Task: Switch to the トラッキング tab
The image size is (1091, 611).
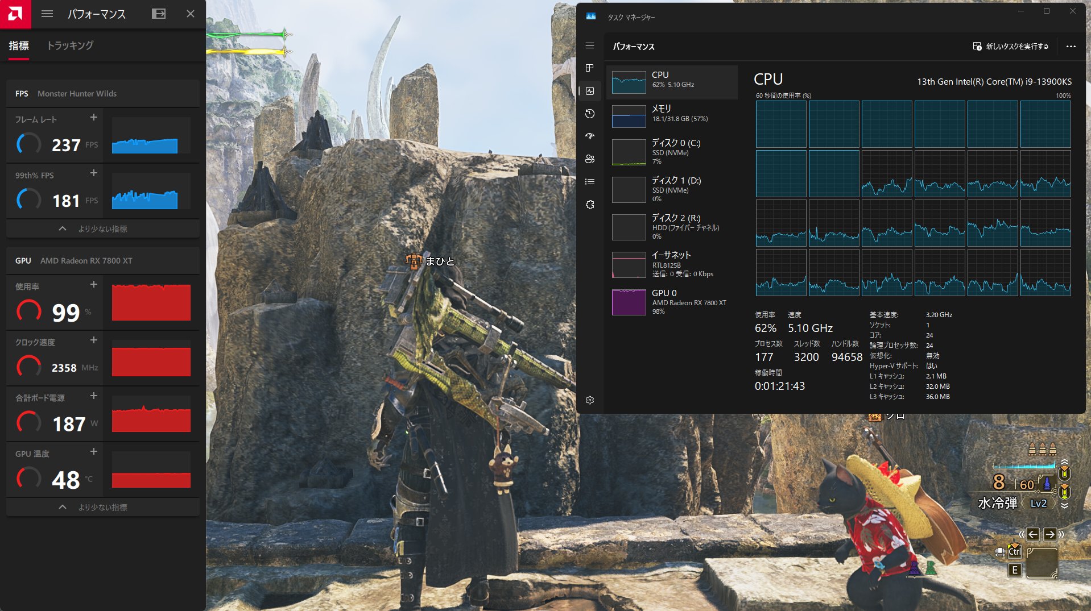Action: [x=70, y=45]
